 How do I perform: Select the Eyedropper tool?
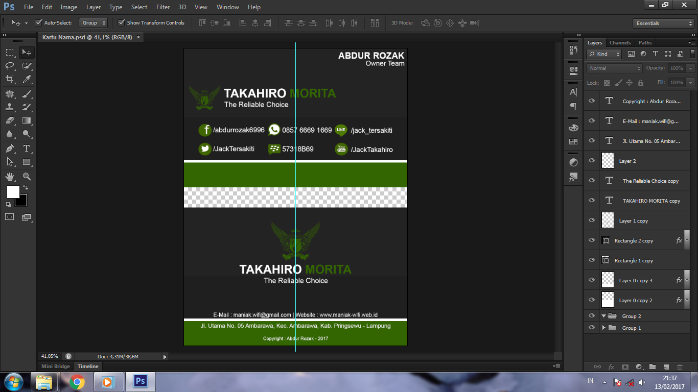27,79
